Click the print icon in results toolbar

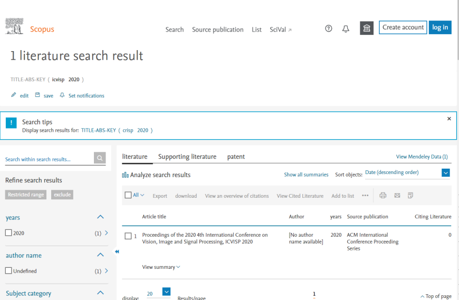point(383,196)
